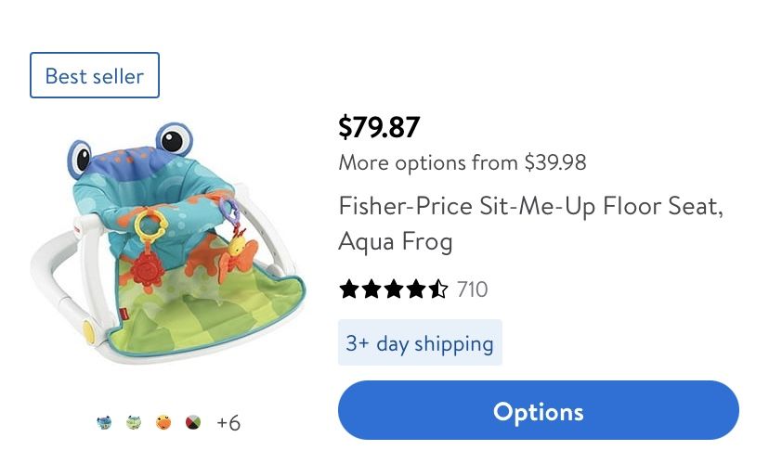
Task: Select the blue frog color swatch
Action: [104, 423]
